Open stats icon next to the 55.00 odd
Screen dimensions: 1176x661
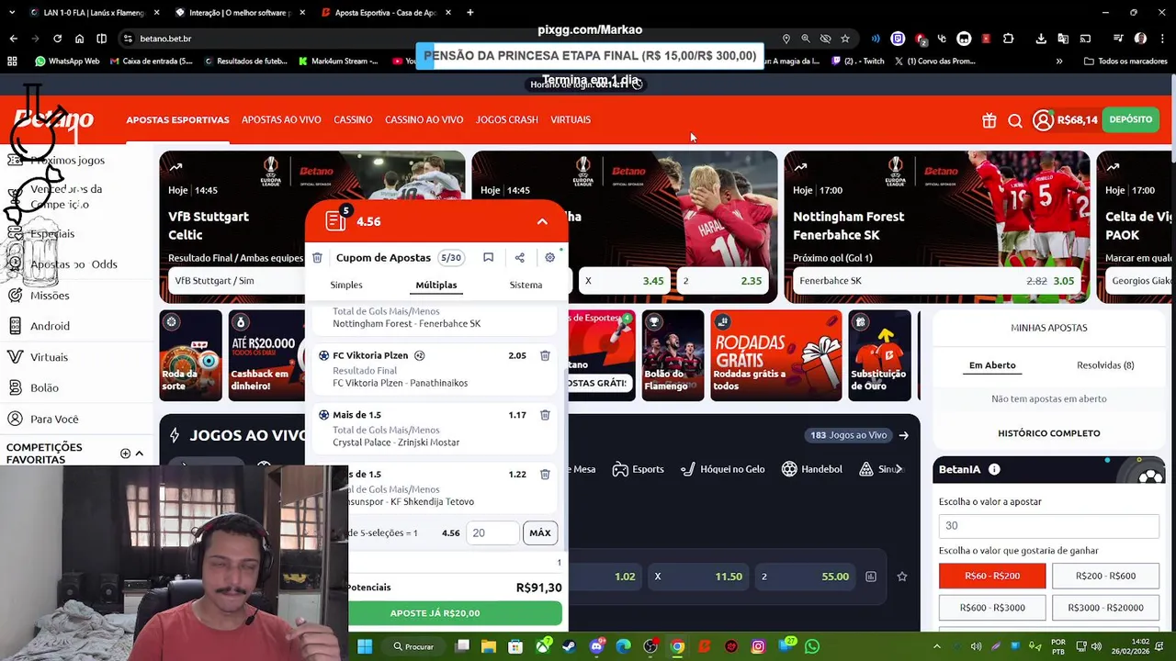871,577
